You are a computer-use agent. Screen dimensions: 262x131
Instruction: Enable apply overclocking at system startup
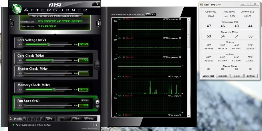(13, 125)
